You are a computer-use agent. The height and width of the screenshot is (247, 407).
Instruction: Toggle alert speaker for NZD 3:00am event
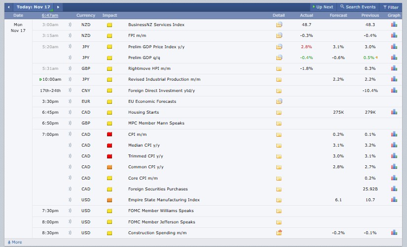pyautogui.click(x=70, y=25)
